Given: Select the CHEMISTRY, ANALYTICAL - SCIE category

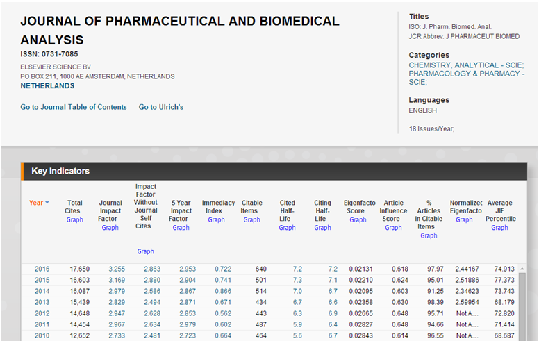Looking at the screenshot, I should [465, 65].
